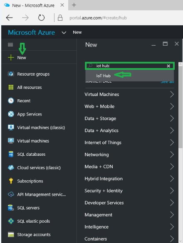The width and height of the screenshot is (183, 243).
Task: Expand the Data + Analytics category chevron
Action: click(172, 130)
